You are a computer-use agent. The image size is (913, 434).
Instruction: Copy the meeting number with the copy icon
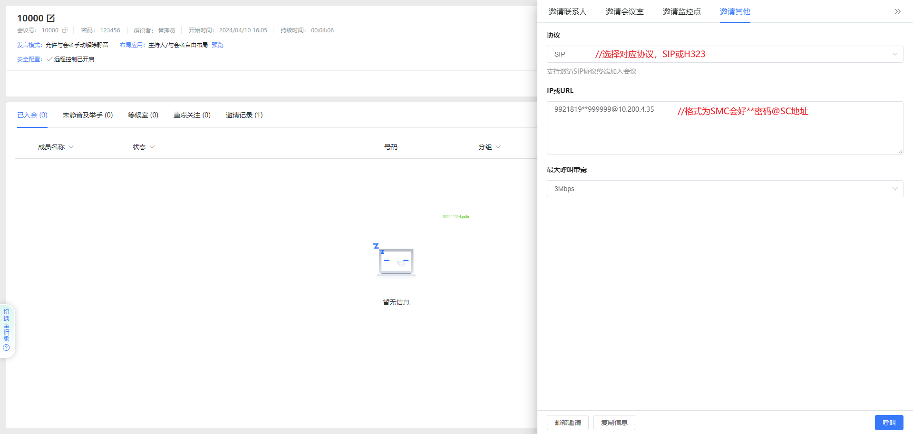(x=65, y=30)
